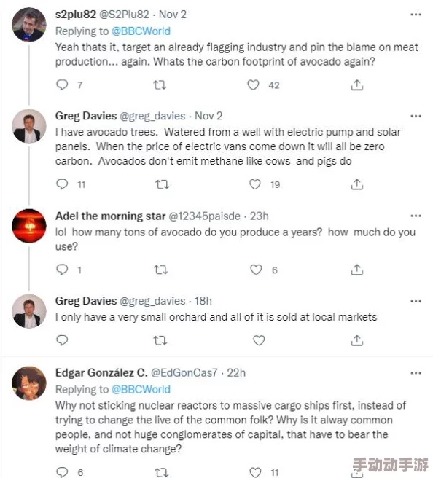Image resolution: width=433 pixels, height=478 pixels.
Task: Like Adel the morning star's tweet
Action: (256, 270)
